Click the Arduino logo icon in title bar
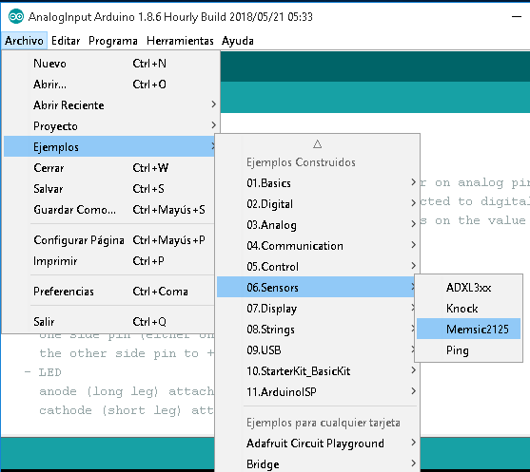 coord(16,16)
